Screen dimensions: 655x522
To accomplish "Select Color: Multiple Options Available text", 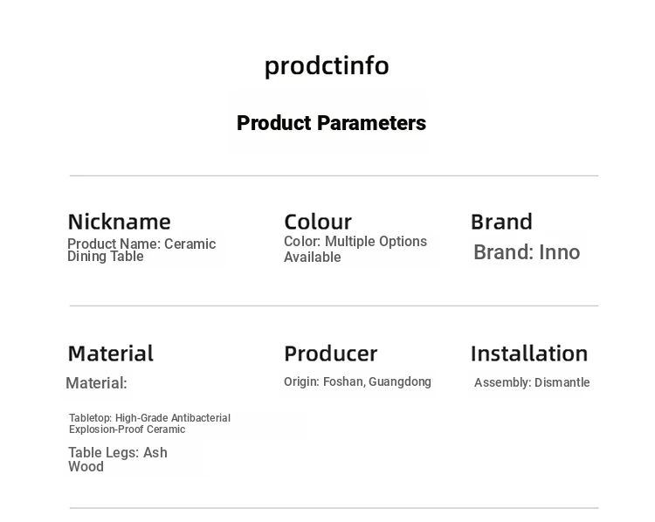I will click(x=355, y=249).
